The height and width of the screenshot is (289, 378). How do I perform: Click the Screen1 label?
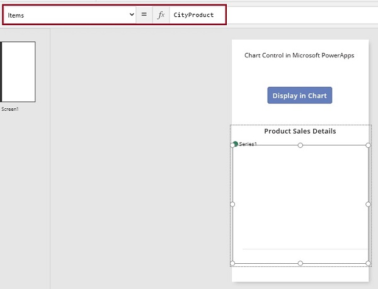tap(10, 109)
